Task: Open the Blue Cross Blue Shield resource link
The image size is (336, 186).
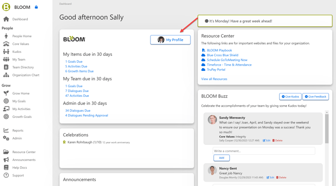Action: click(x=222, y=55)
